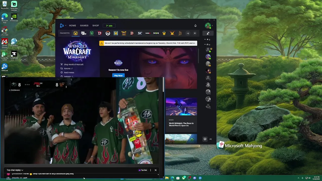Open the Recycle Bin desktop icon
The height and width of the screenshot is (181, 322).
pyautogui.click(x=5, y=5)
